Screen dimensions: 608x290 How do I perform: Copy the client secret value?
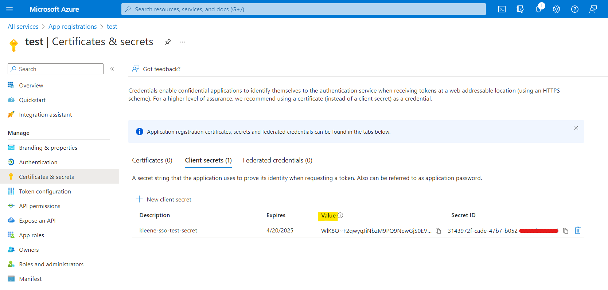tap(439, 231)
